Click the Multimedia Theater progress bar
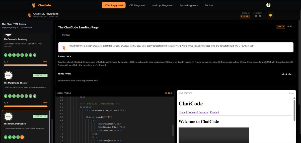 pos(26,106)
